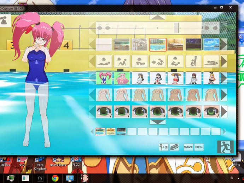Show next backgrounds with right arrow
244x183 pixels.
pos(224,45)
